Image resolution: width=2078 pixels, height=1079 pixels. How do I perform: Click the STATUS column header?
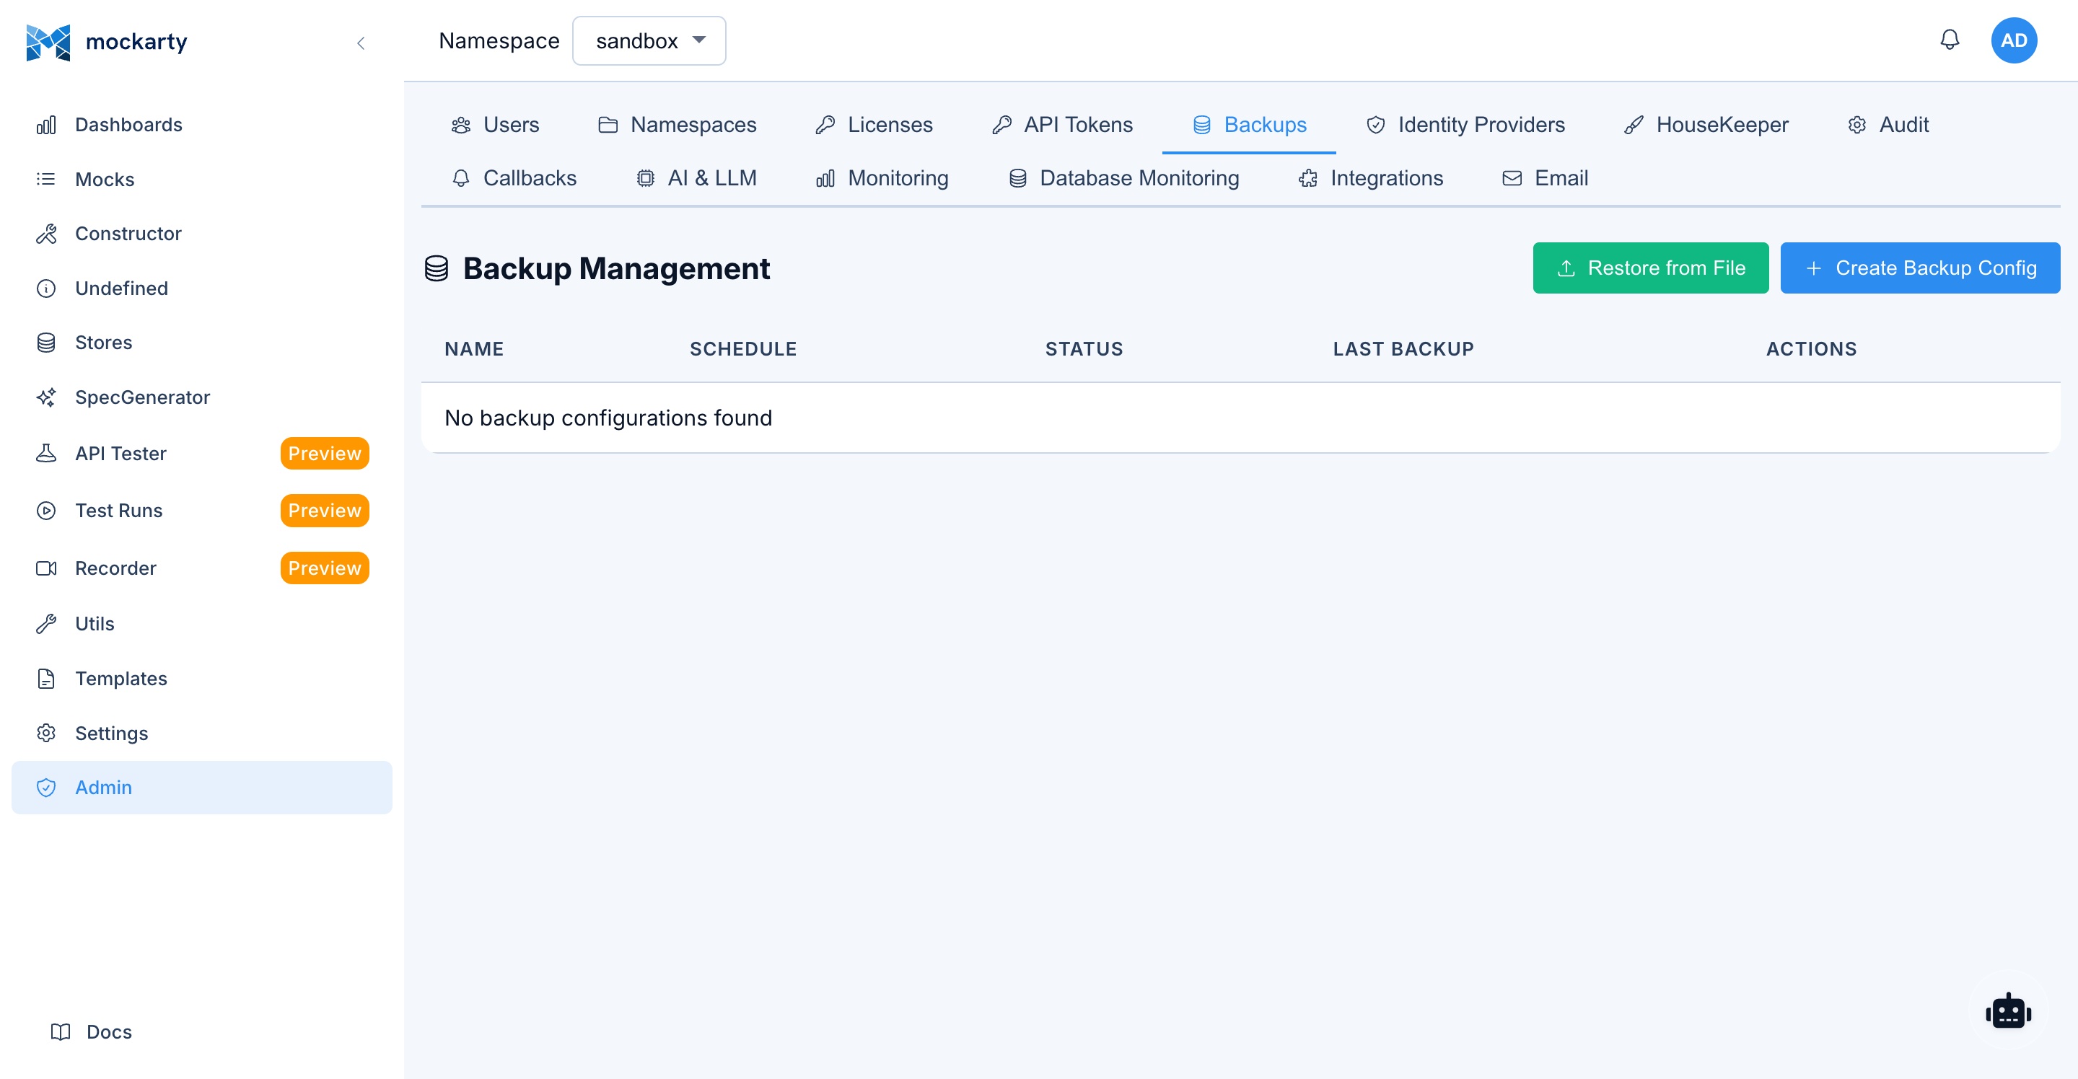pos(1084,349)
